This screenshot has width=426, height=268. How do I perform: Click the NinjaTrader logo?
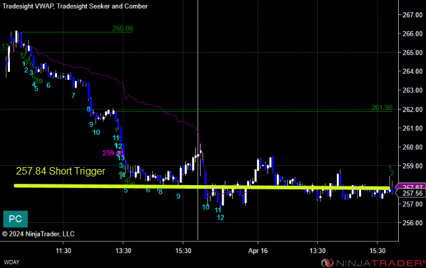point(373,263)
